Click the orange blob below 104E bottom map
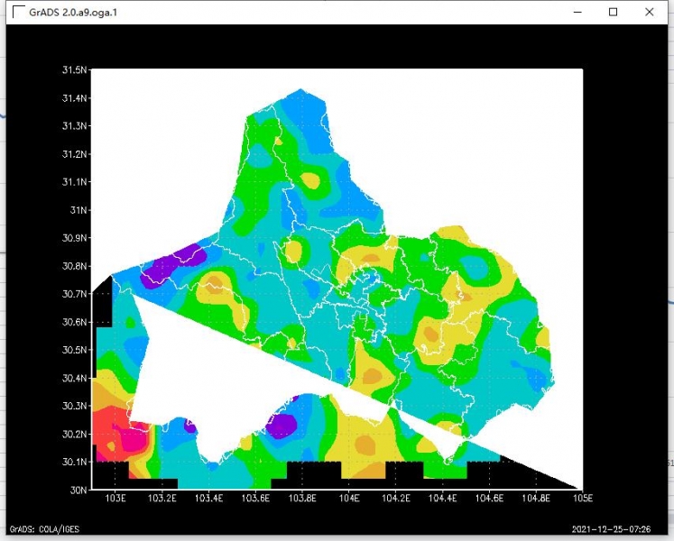The height and width of the screenshot is (541, 674). point(365,445)
